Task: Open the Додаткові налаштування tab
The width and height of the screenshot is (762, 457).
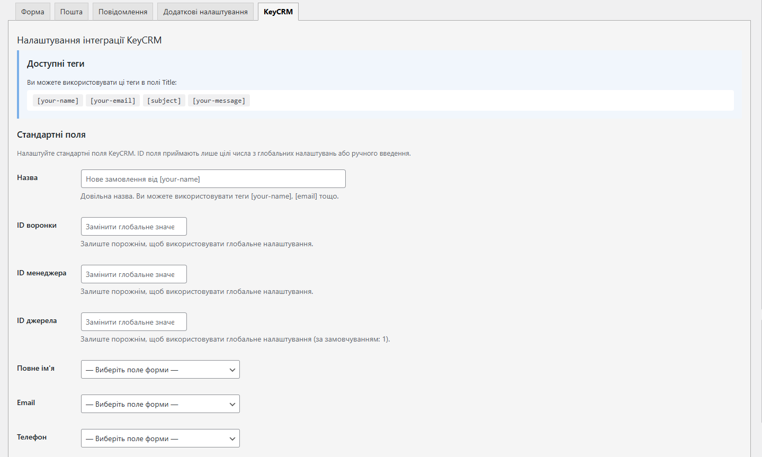Action: pyautogui.click(x=205, y=12)
